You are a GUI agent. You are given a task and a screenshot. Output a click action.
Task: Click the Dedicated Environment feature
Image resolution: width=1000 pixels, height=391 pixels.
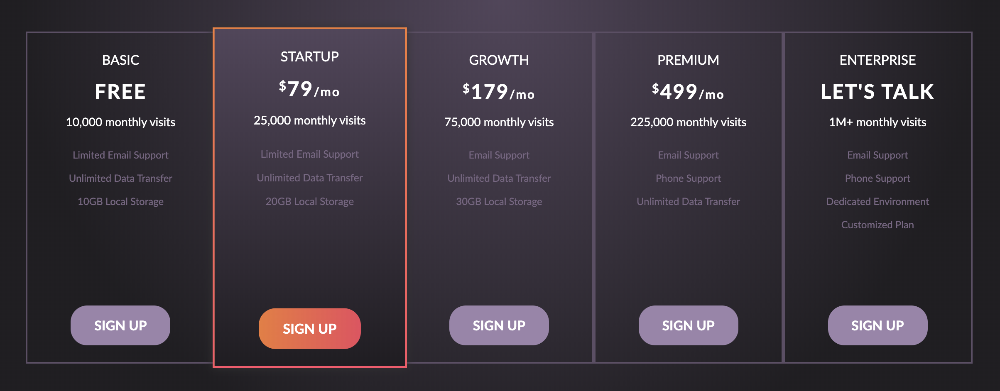(877, 202)
